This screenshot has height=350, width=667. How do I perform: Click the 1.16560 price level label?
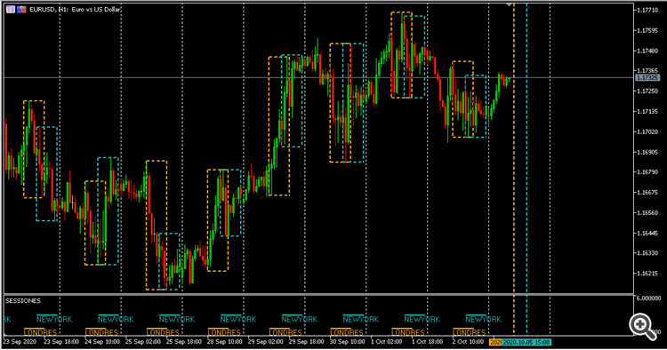(647, 213)
